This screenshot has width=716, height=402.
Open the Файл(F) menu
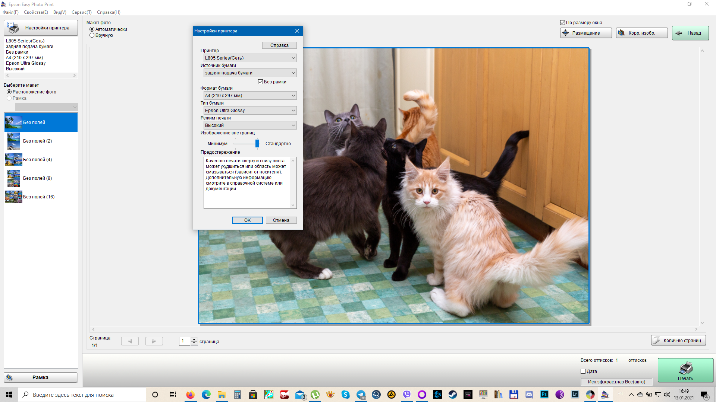10,12
